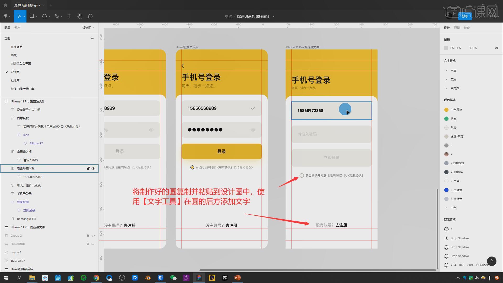
Task: Toggle the lock on 电话号输入框 layer
Action: [88, 168]
